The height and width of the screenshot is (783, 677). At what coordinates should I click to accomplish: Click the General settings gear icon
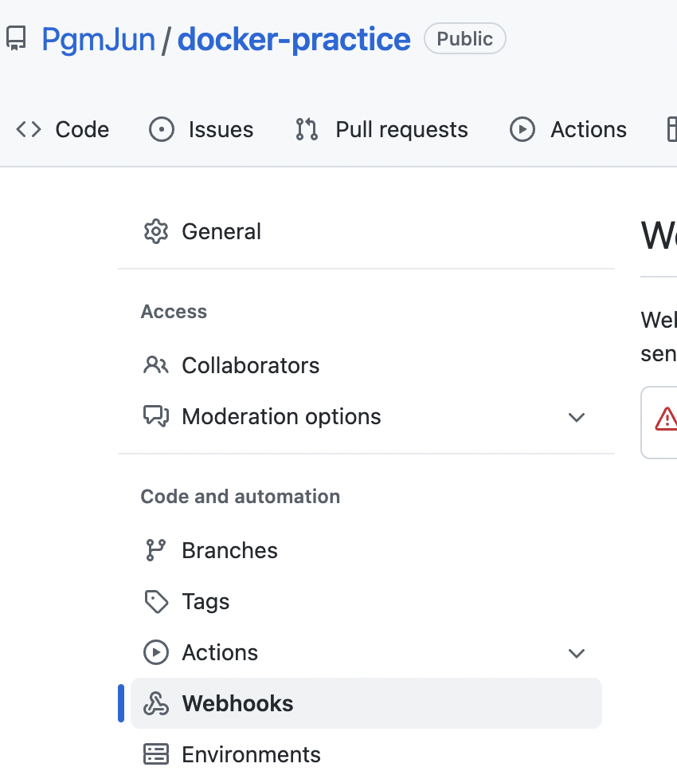(x=156, y=231)
